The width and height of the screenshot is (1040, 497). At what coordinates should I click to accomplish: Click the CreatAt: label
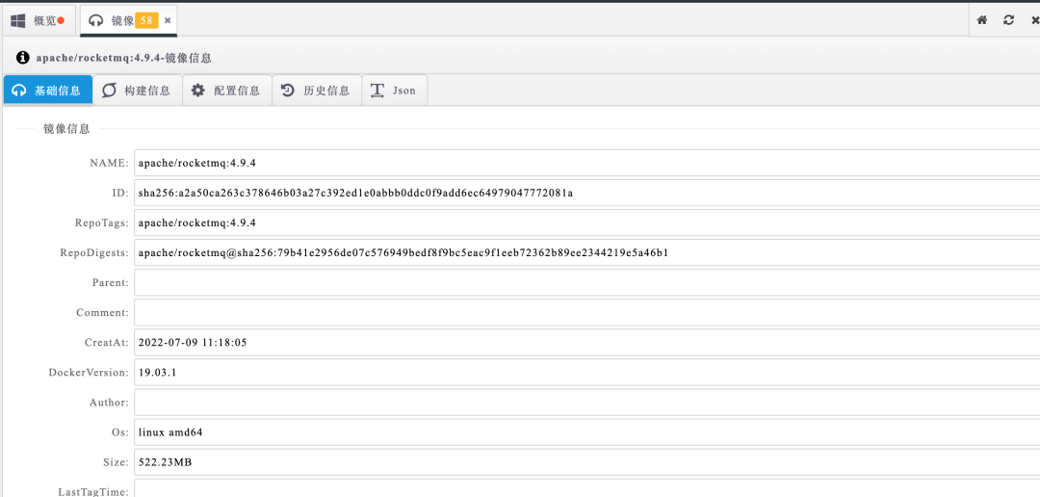[x=107, y=342]
